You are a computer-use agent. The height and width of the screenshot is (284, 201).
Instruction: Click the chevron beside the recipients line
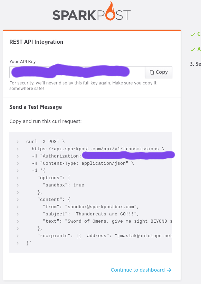tap(18, 236)
